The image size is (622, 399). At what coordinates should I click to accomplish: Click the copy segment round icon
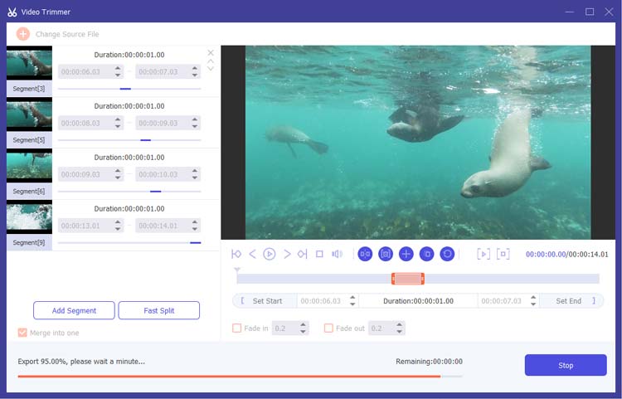pyautogui.click(x=427, y=254)
